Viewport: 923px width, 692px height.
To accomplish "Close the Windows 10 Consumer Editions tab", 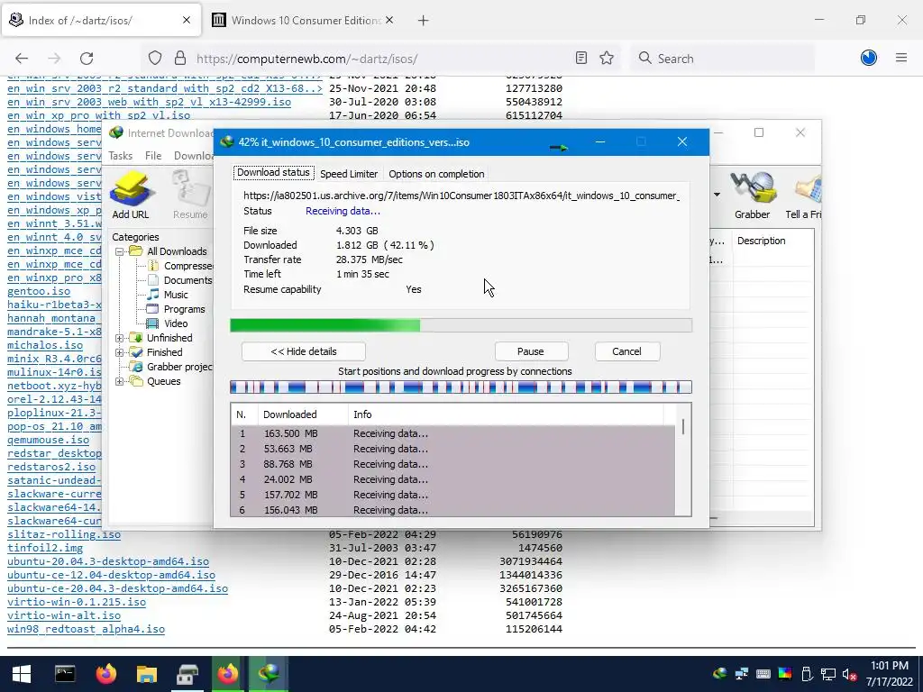I will coord(389,20).
